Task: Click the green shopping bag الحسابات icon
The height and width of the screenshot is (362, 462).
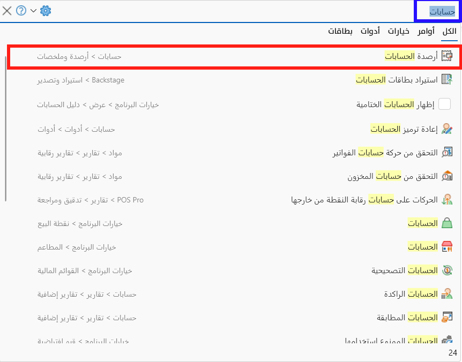Action: [x=446, y=223]
